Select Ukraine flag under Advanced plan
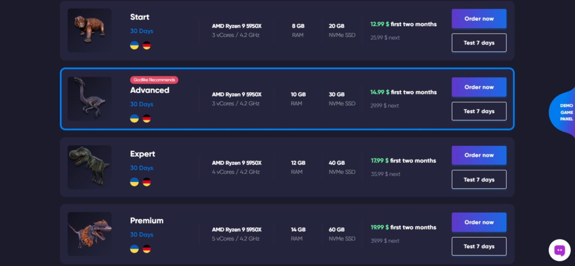The height and width of the screenshot is (266, 575). tap(134, 118)
